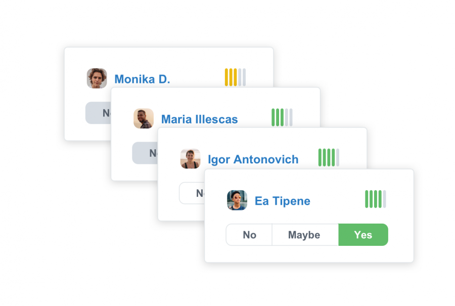The image size is (455, 306).
Task: Click Ea Tipene's avatar photo
Action: 237,200
